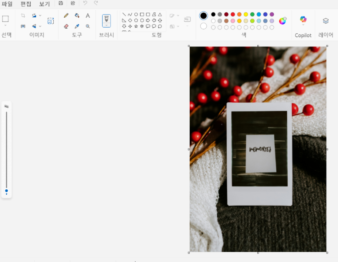The height and width of the screenshot is (262, 338).
Task: Choose the purple color swatch
Action: click(272, 14)
